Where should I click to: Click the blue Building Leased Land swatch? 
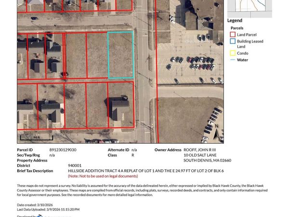[x=233, y=41]
